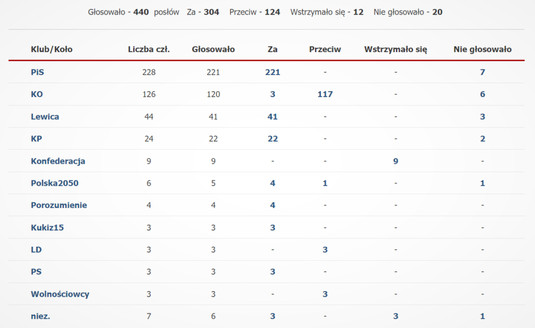The height and width of the screenshot is (328, 535).
Task: Click the Klub/Koło column header
Action: pyautogui.click(x=52, y=50)
